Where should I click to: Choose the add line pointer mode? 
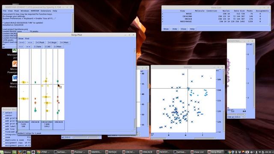pos(4,129)
